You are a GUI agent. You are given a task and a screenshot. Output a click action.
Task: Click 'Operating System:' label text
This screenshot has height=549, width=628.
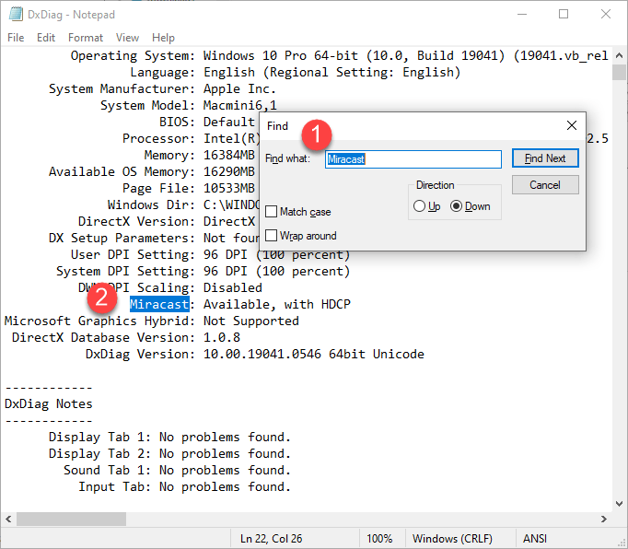pyautogui.click(x=133, y=55)
